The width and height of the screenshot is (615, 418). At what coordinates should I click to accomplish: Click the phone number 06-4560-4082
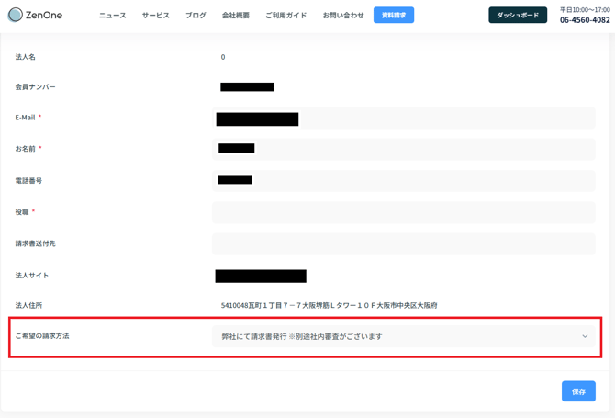tap(585, 20)
